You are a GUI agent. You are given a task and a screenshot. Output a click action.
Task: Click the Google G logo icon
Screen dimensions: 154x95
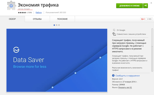(114, 30)
